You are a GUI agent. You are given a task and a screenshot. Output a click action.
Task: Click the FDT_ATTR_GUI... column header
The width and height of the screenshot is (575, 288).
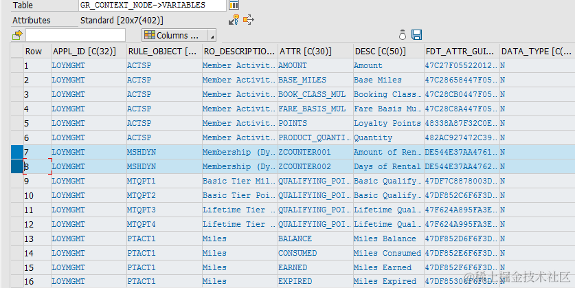tap(462, 51)
